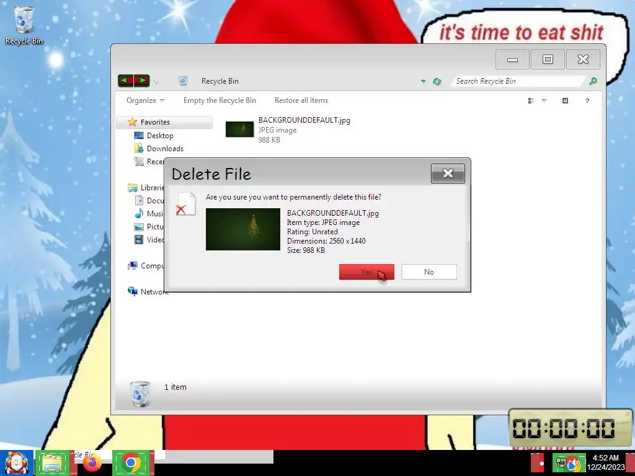This screenshot has height=476, width=635.
Task: Click the 1 item status text
Action: tap(175, 387)
